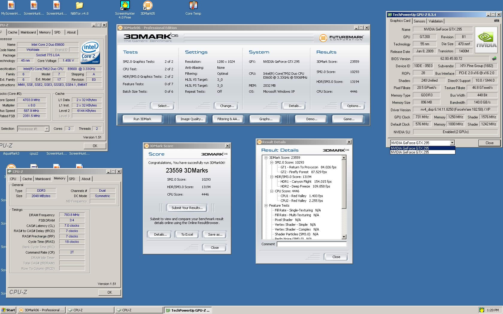Click Save as... in 3DMark Score window

215,234
